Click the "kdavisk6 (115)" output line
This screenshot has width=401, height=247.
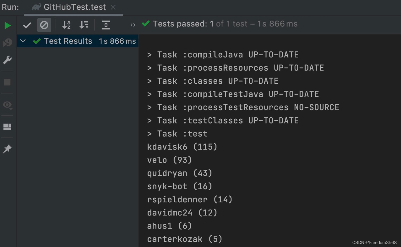pyautogui.click(x=182, y=147)
